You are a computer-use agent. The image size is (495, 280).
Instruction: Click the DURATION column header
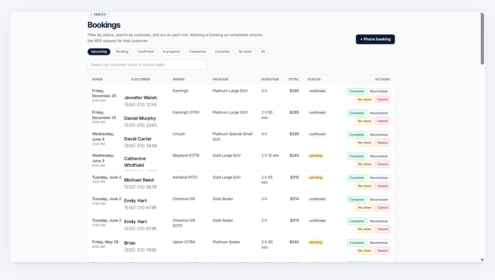coord(270,79)
